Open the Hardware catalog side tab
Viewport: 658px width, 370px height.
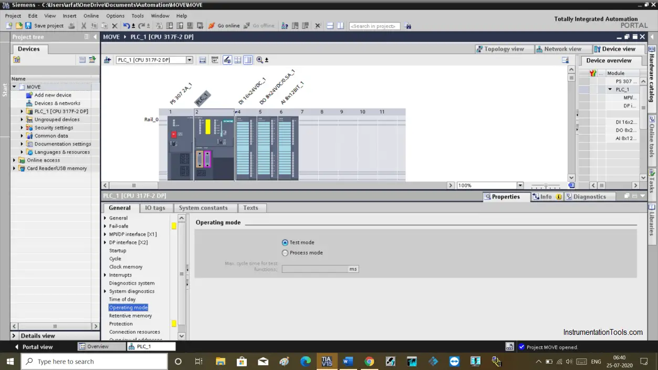(x=652, y=78)
